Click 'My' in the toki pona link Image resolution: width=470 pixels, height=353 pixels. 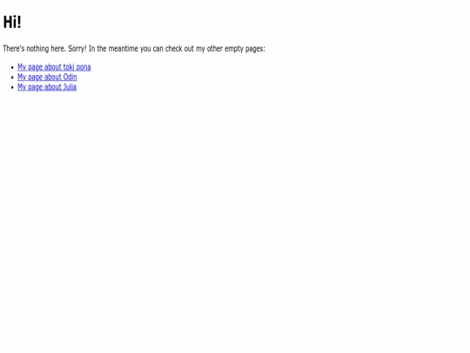click(22, 67)
